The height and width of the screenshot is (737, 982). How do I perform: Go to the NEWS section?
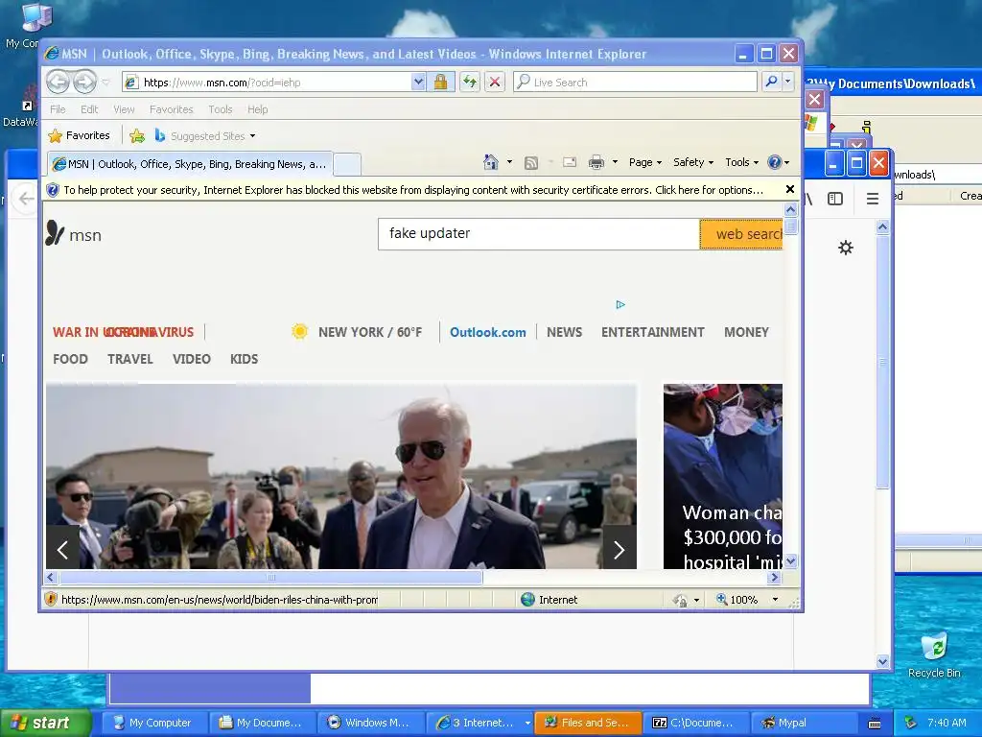[564, 332]
